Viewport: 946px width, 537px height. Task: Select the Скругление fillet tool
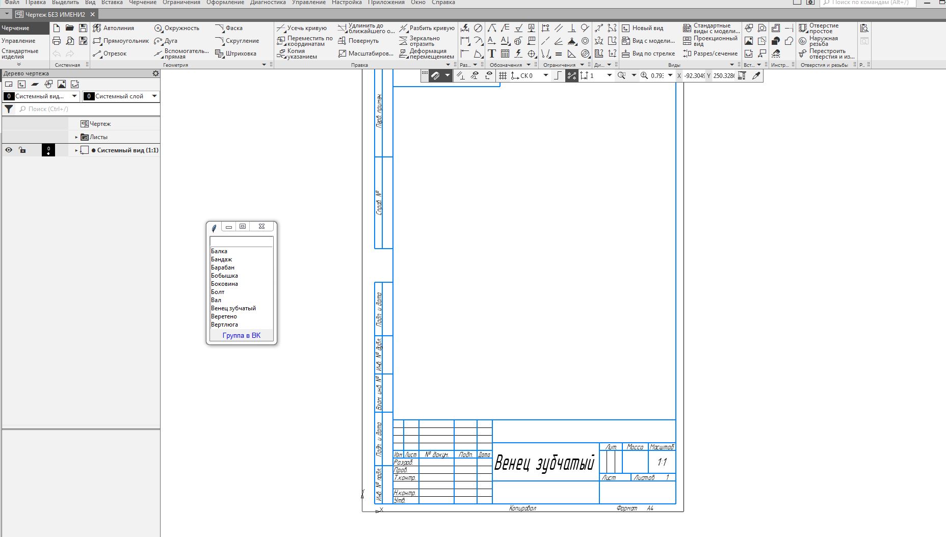point(237,41)
